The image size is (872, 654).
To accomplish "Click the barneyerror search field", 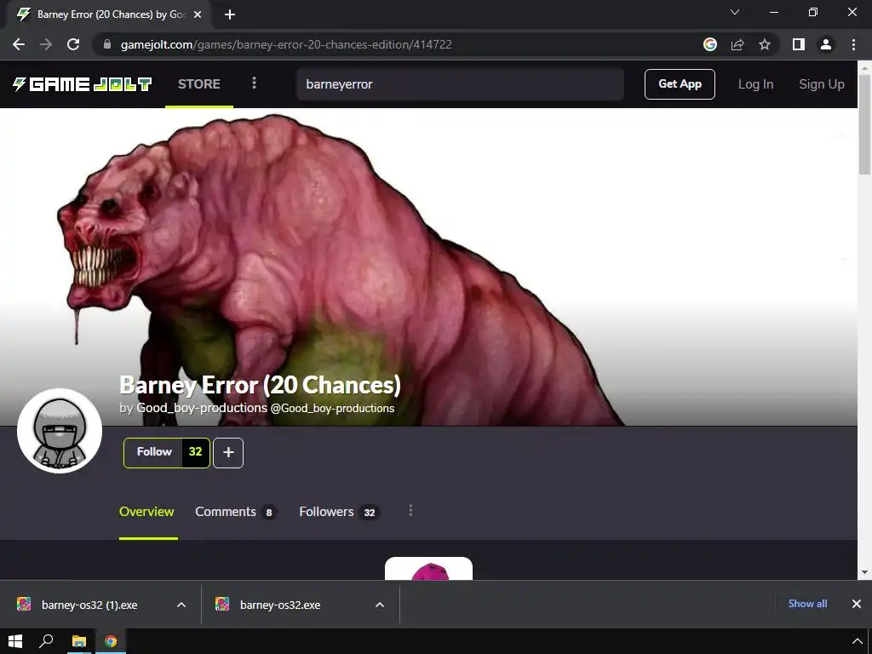I will point(460,84).
